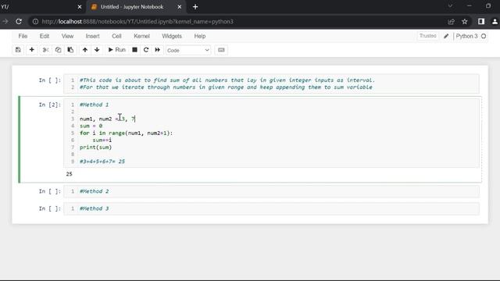Close the YT/ browser tab
500x281 pixels.
(80, 7)
